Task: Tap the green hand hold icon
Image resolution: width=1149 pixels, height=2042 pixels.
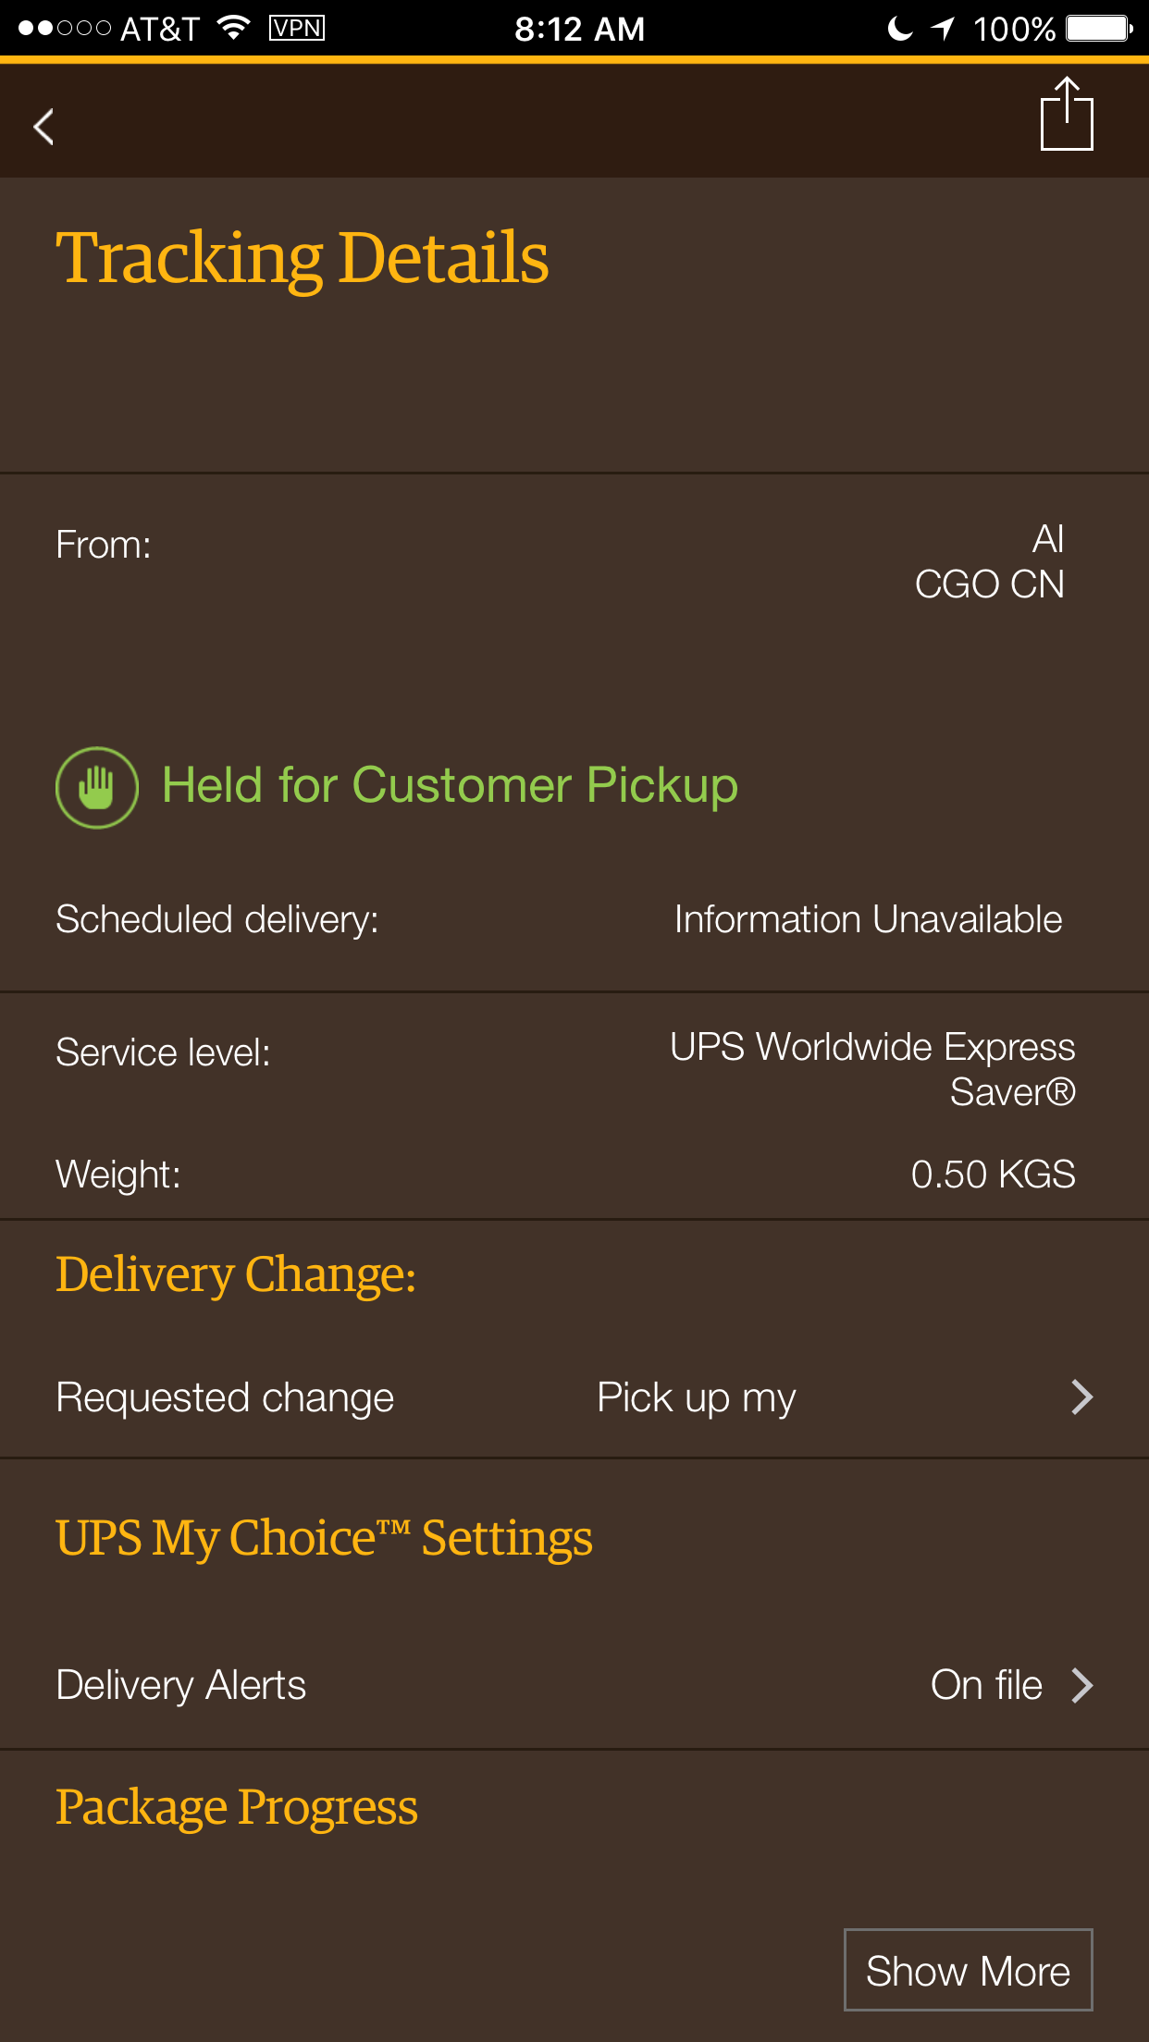Action: tap(97, 787)
